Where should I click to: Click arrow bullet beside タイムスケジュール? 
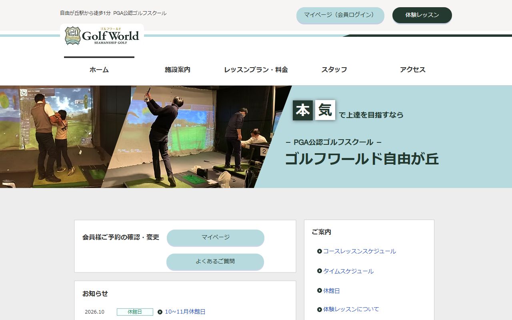pyautogui.click(x=320, y=271)
